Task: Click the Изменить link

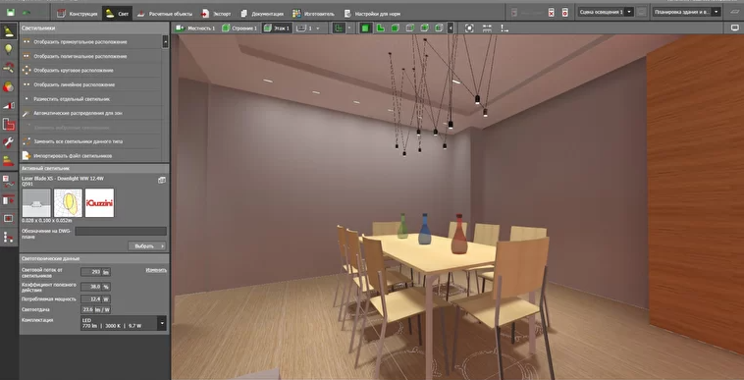Action: (x=156, y=270)
